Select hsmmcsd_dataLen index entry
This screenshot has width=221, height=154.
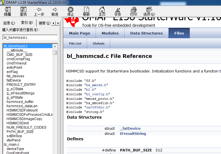pyautogui.click(x=22, y=106)
